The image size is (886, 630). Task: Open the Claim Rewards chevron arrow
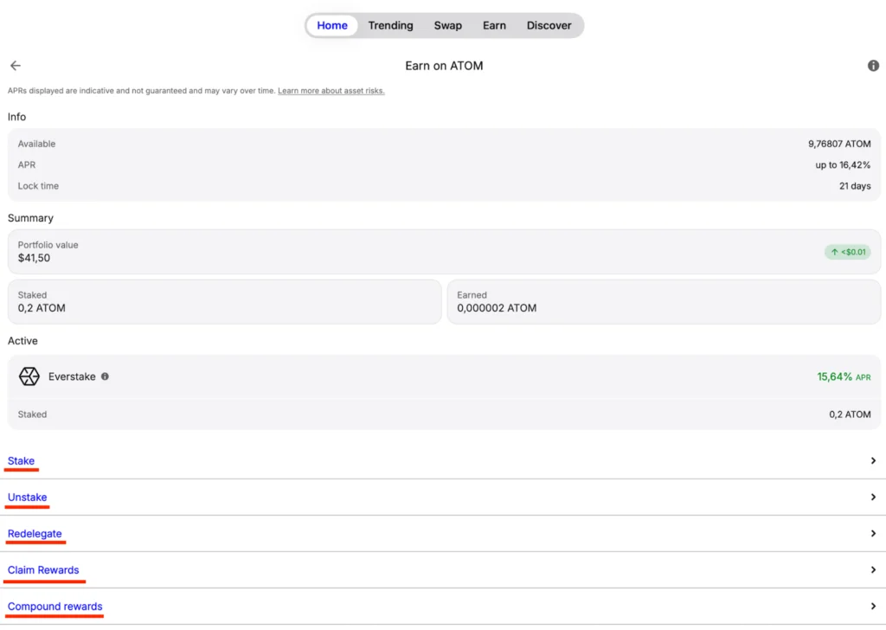tap(873, 569)
